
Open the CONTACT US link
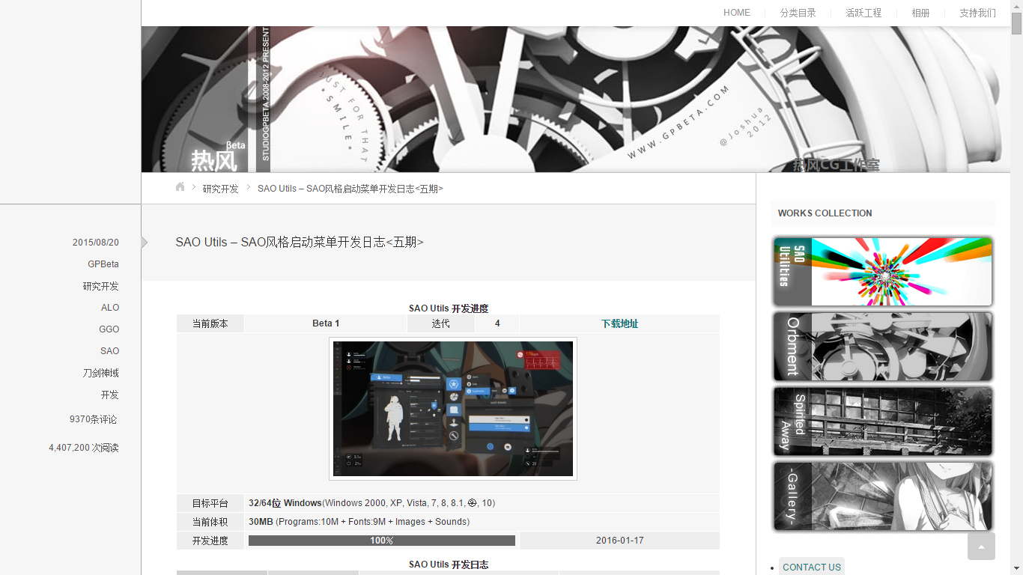tap(812, 568)
